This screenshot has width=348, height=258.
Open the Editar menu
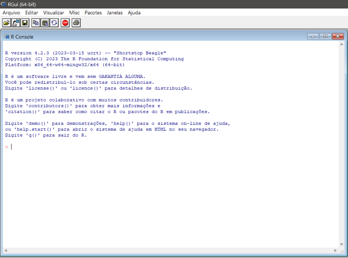[x=32, y=13]
